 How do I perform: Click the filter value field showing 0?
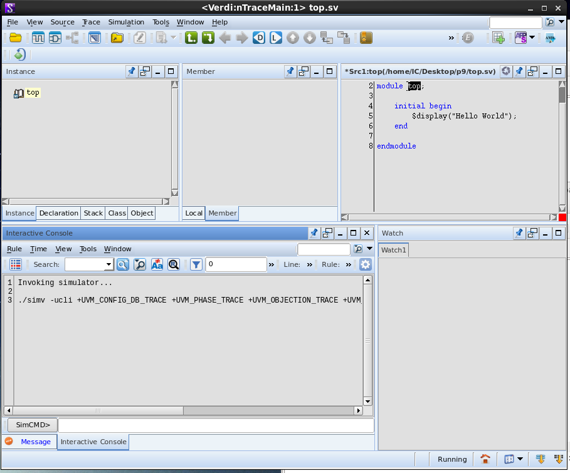(236, 264)
